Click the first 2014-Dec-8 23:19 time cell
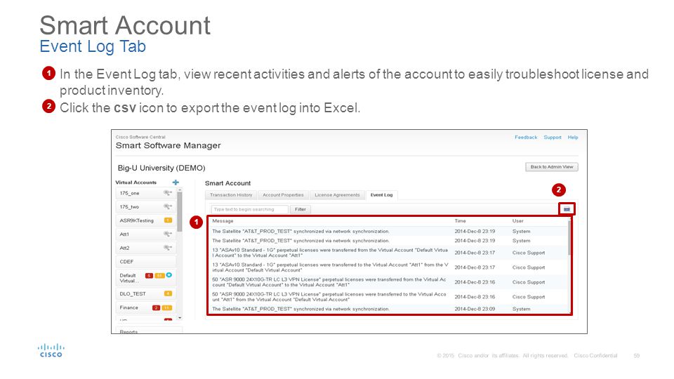Image resolution: width=674 pixels, height=379 pixels. tap(475, 231)
